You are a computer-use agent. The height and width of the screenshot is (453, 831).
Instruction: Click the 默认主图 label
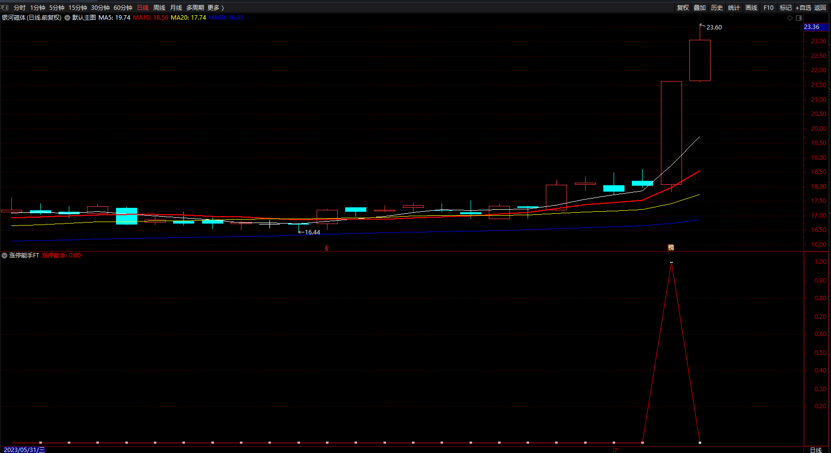click(84, 18)
